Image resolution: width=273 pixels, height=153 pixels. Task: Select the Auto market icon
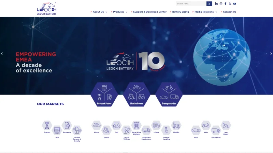pos(196,130)
